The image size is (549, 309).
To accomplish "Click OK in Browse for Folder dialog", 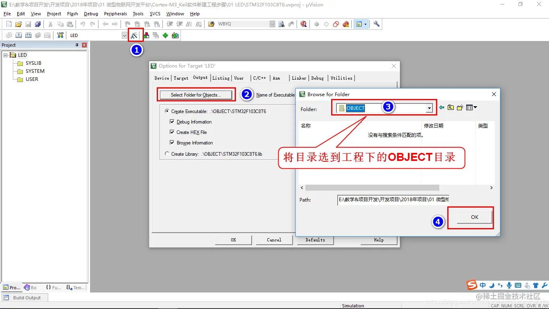I will [475, 217].
